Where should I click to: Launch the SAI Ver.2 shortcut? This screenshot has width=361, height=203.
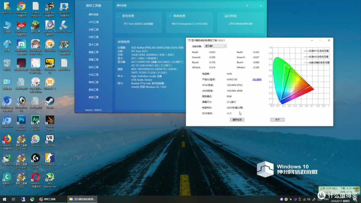(x=35, y=141)
